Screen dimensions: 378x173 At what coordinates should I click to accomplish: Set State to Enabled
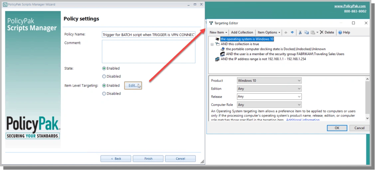click(111, 68)
